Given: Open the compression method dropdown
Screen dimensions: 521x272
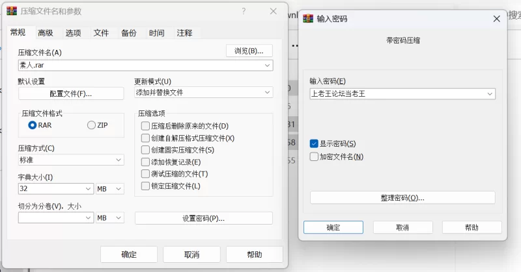Looking at the screenshot, I should pyautogui.click(x=119, y=160).
